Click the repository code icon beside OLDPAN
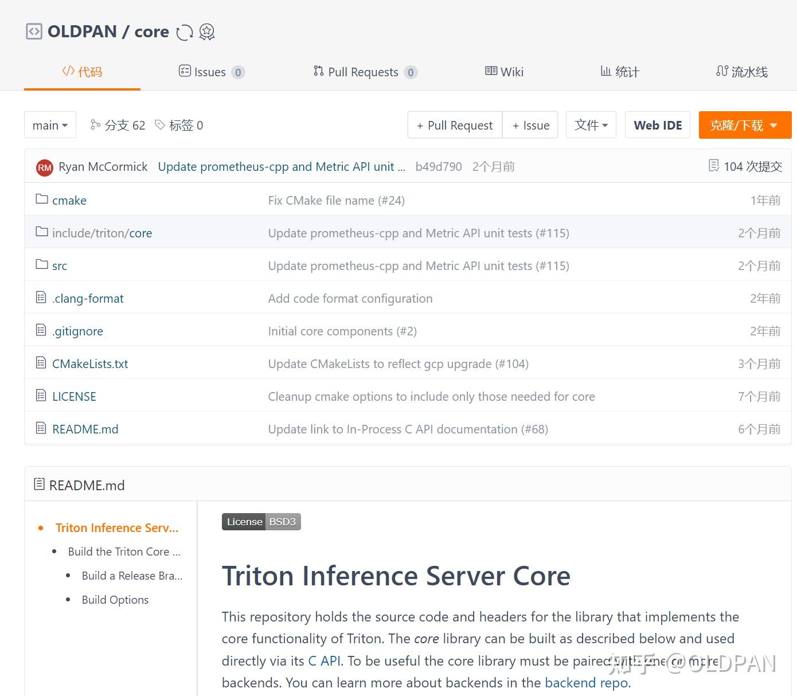The image size is (797, 696). tap(33, 32)
